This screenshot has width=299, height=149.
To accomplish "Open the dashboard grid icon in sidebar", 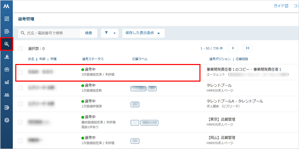I will [7, 19].
